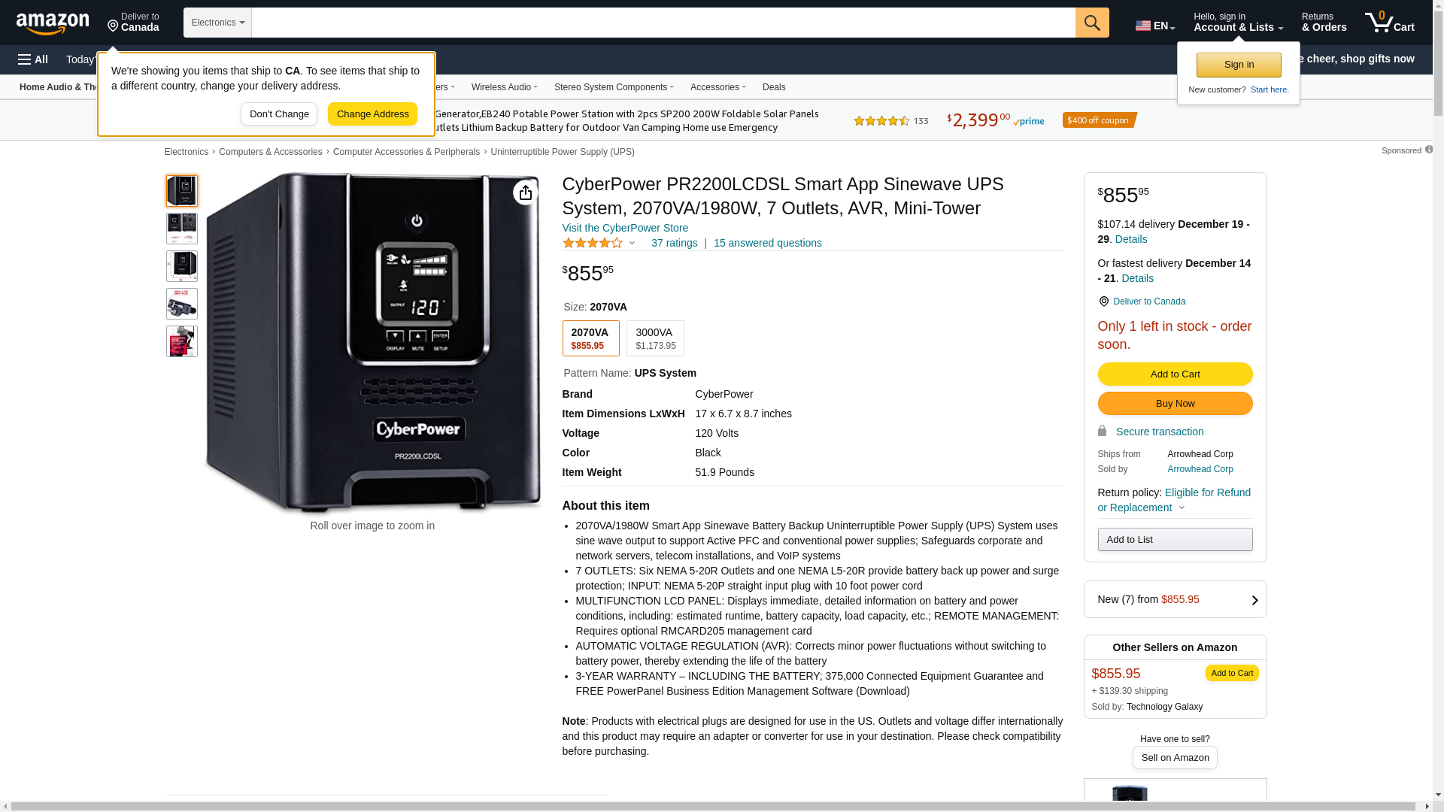The height and width of the screenshot is (812, 1444).
Task: Open the Stereo System Components menu
Action: click(x=614, y=87)
